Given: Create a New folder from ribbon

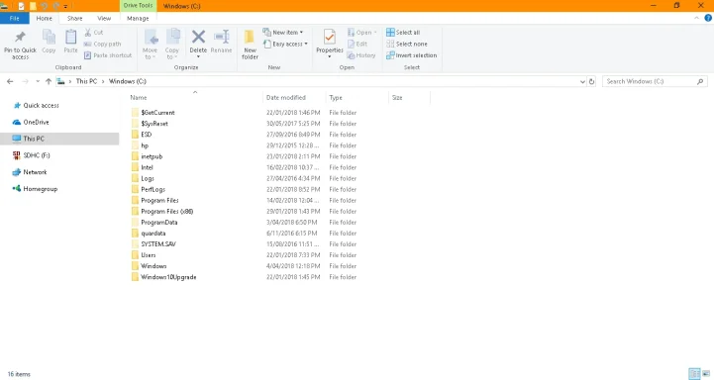Looking at the screenshot, I should [250, 44].
